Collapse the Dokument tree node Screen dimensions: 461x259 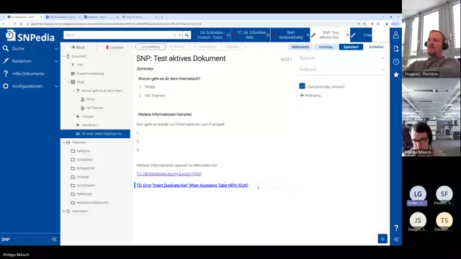(x=64, y=56)
